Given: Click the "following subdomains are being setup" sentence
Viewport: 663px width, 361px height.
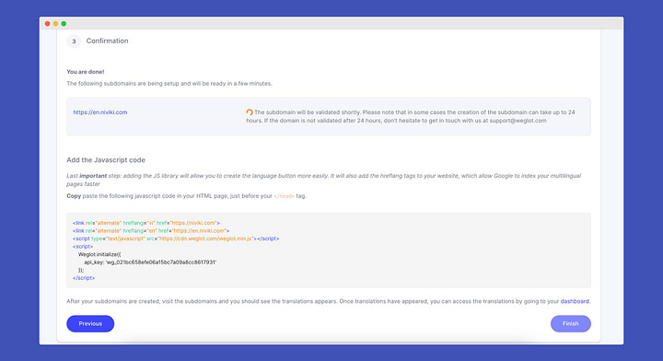Looking at the screenshot, I should click(169, 84).
